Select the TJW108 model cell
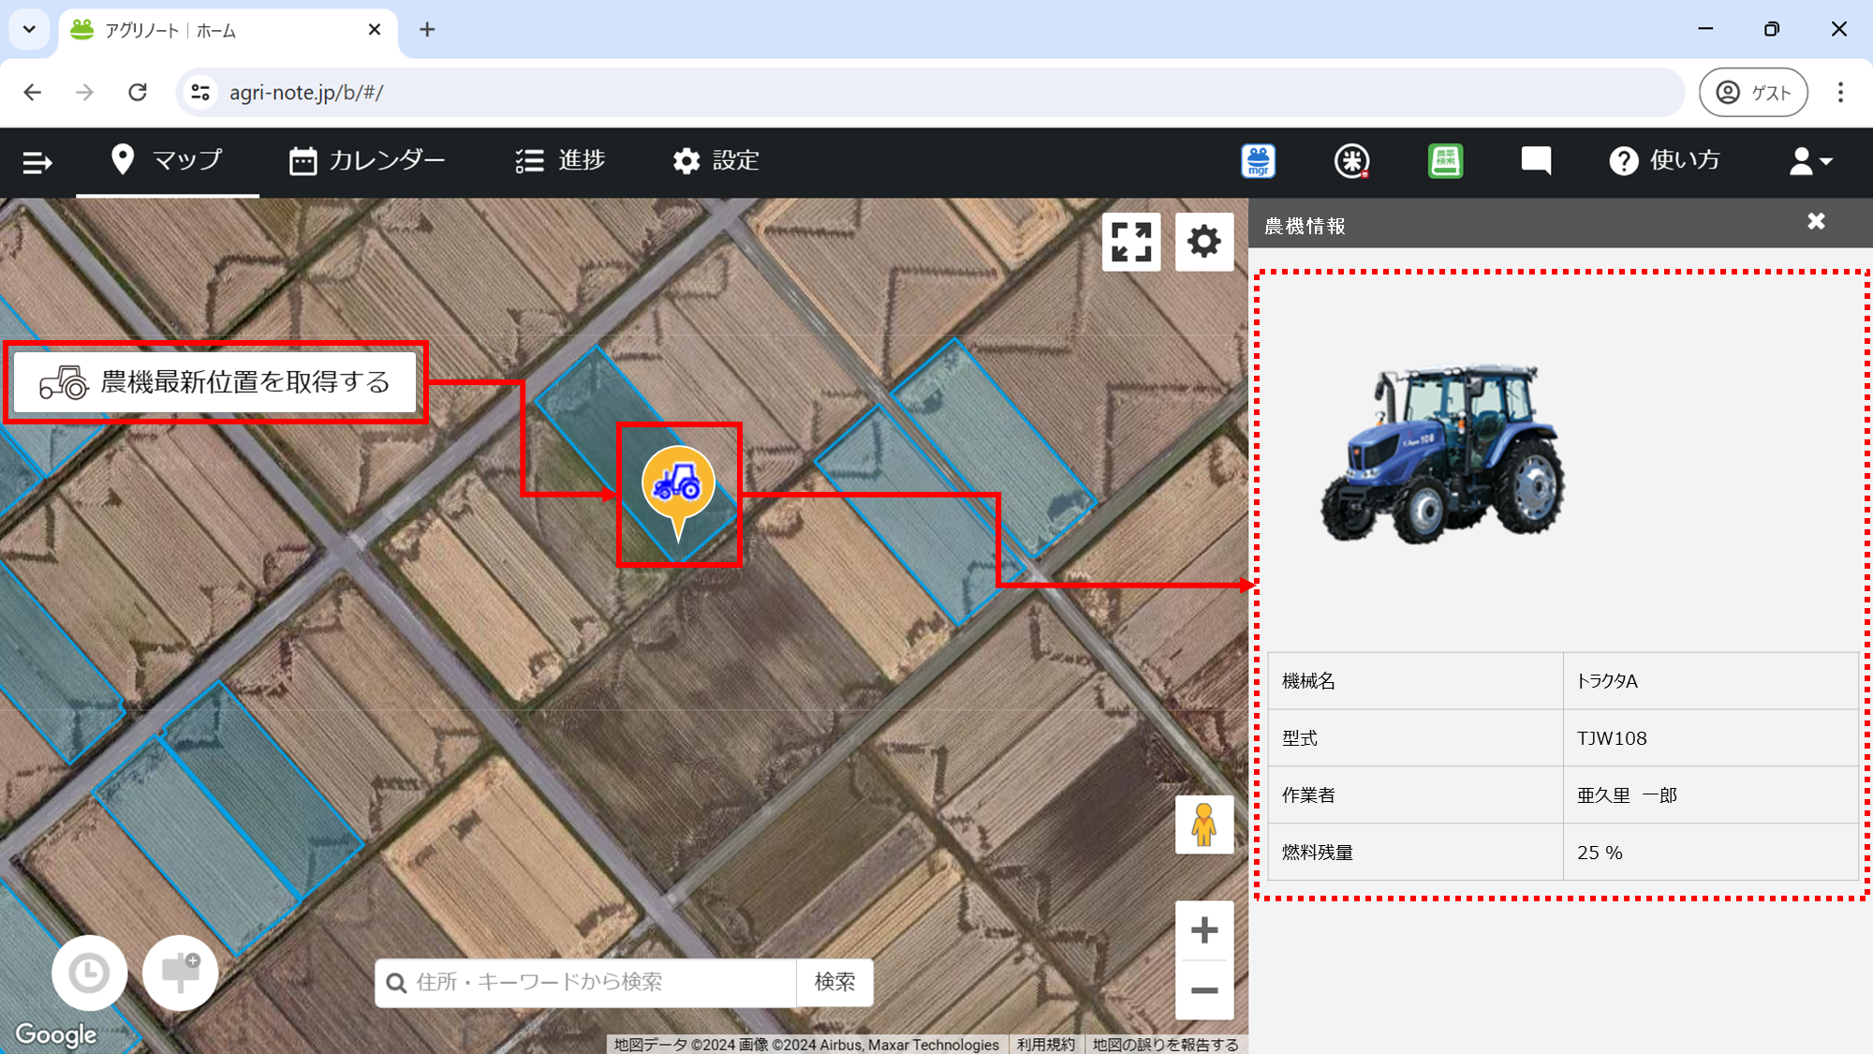 [x=1710, y=738]
